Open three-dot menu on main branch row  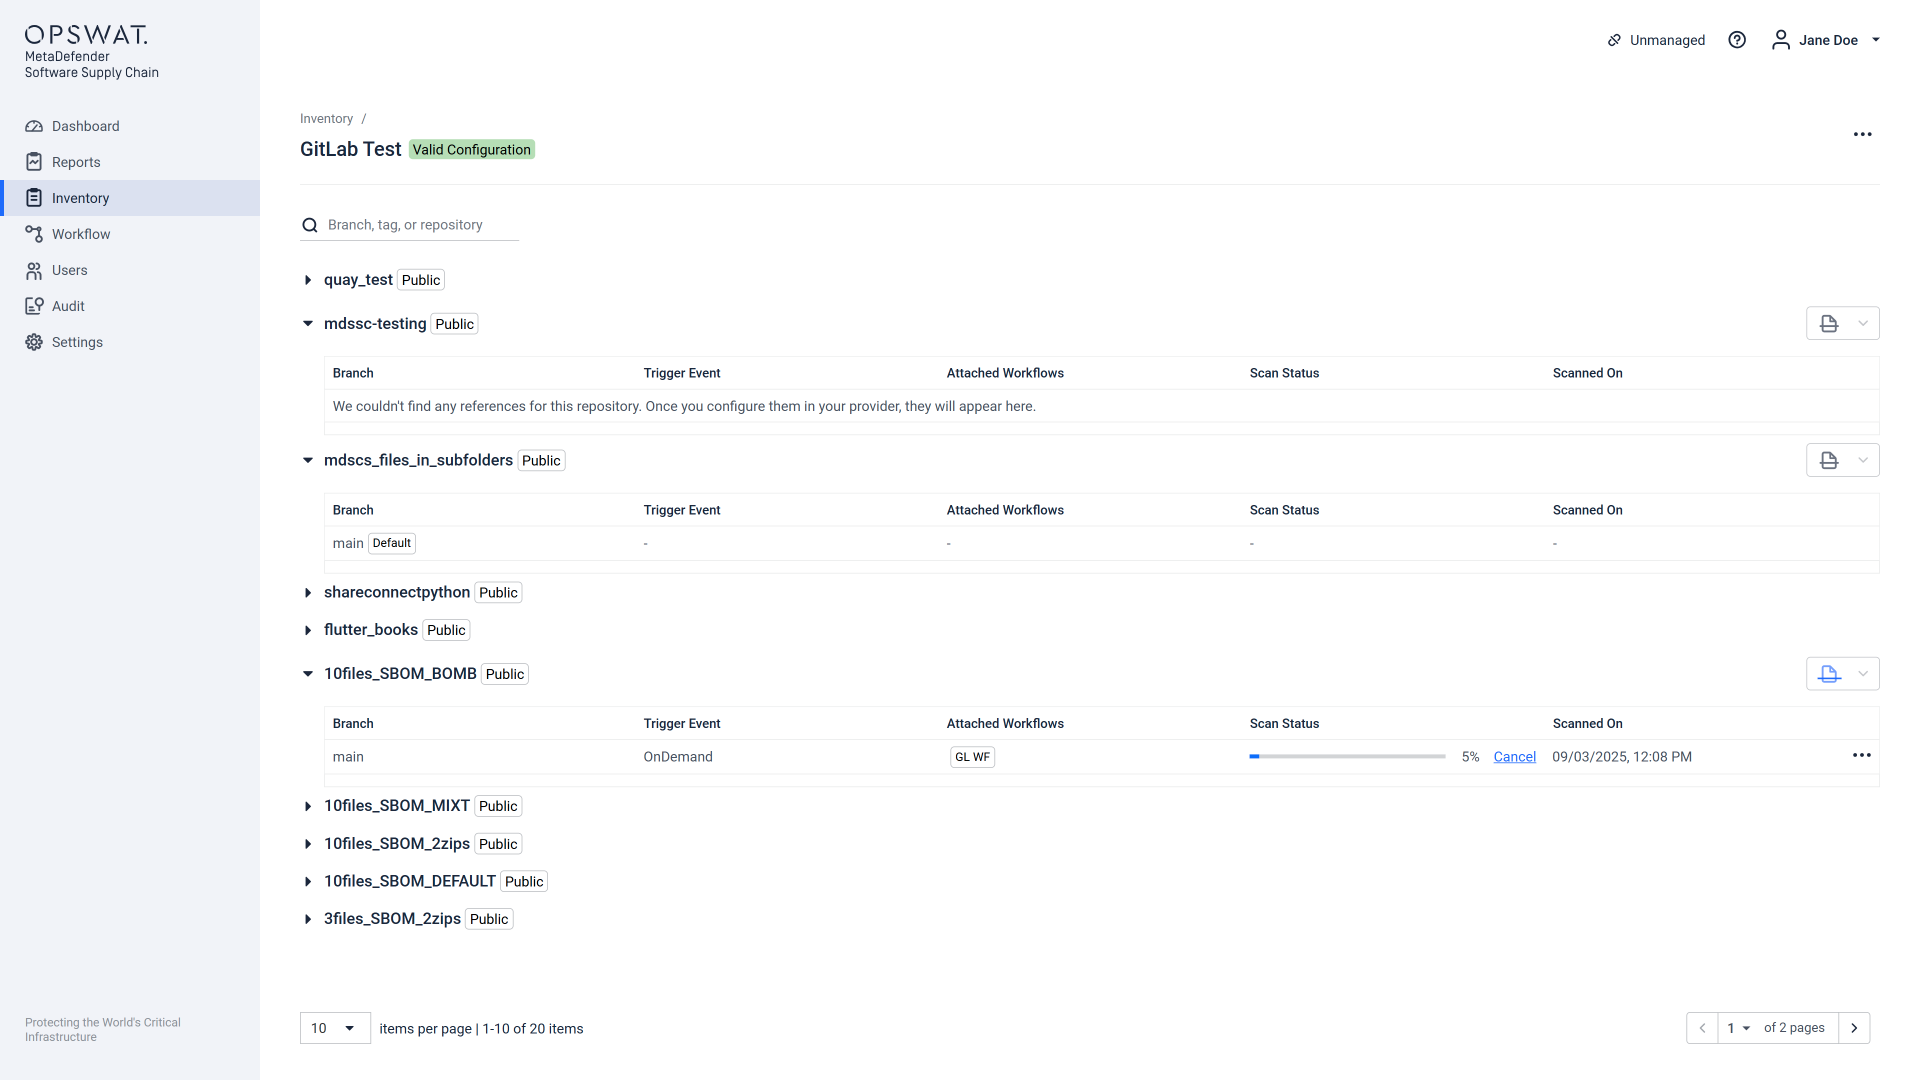click(x=1861, y=756)
